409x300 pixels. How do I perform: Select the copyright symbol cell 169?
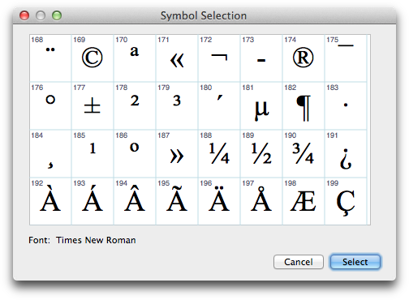coord(93,58)
